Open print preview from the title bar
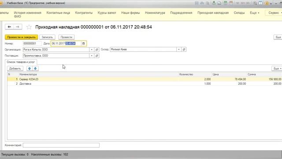 208,3
